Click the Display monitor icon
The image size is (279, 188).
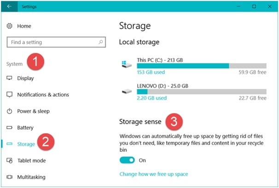pos(9,78)
